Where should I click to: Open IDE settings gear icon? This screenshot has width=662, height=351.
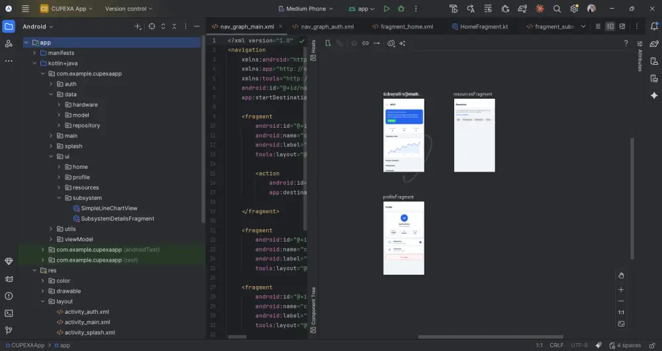574,9
